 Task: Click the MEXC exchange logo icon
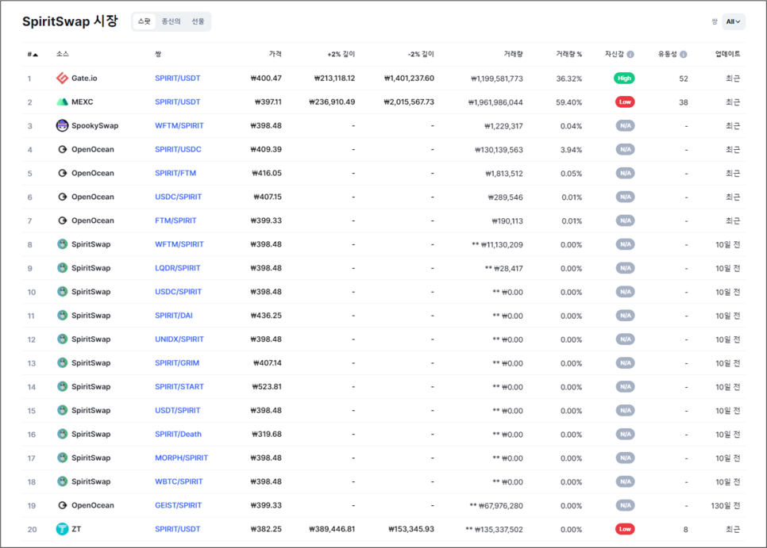click(x=62, y=102)
